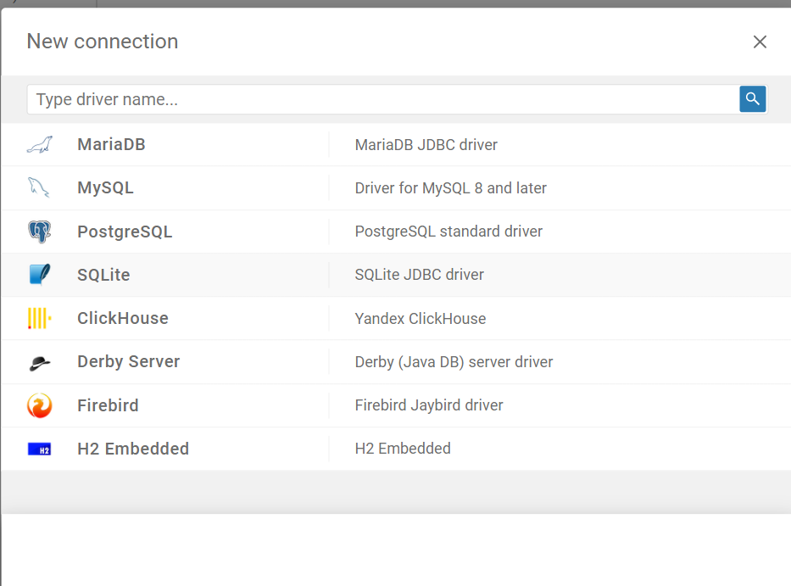Screen dimensions: 791x586
Task: Select the Firebird driver name
Action: (x=108, y=405)
